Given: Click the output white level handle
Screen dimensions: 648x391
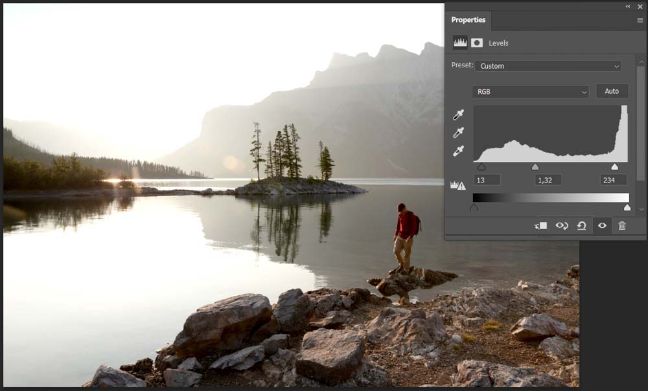Looking at the screenshot, I should point(627,207).
